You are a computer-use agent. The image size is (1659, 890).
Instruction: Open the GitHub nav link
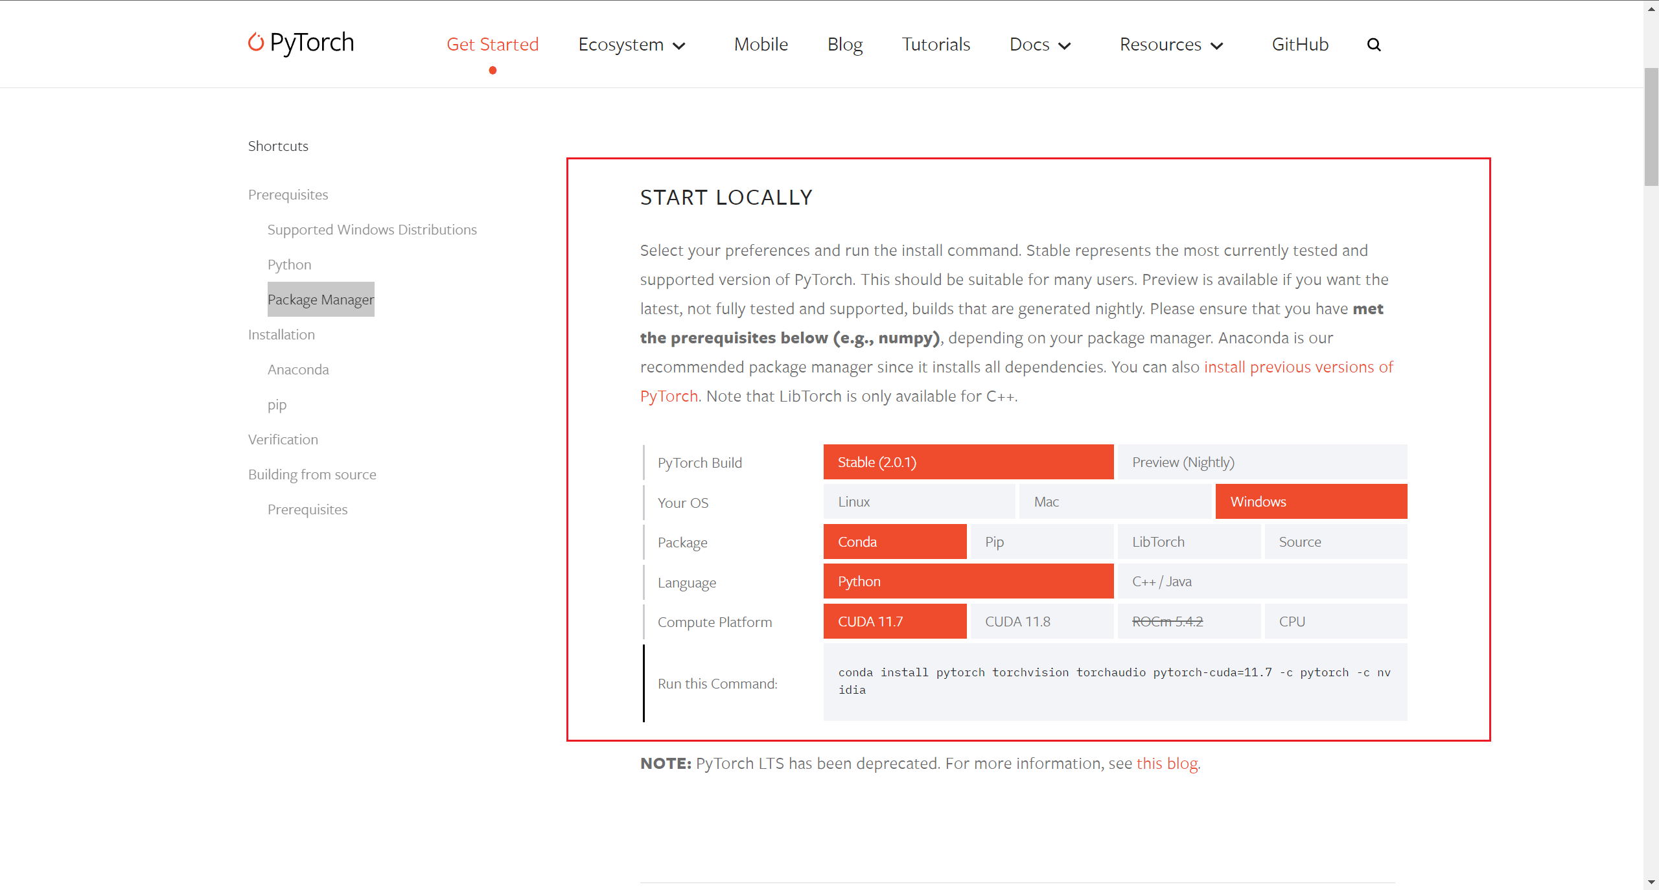(x=1300, y=45)
